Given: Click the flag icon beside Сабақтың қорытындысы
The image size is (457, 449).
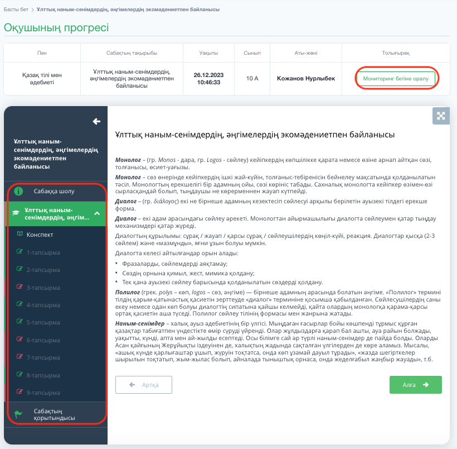Looking at the screenshot, I should pyautogui.click(x=18, y=414).
